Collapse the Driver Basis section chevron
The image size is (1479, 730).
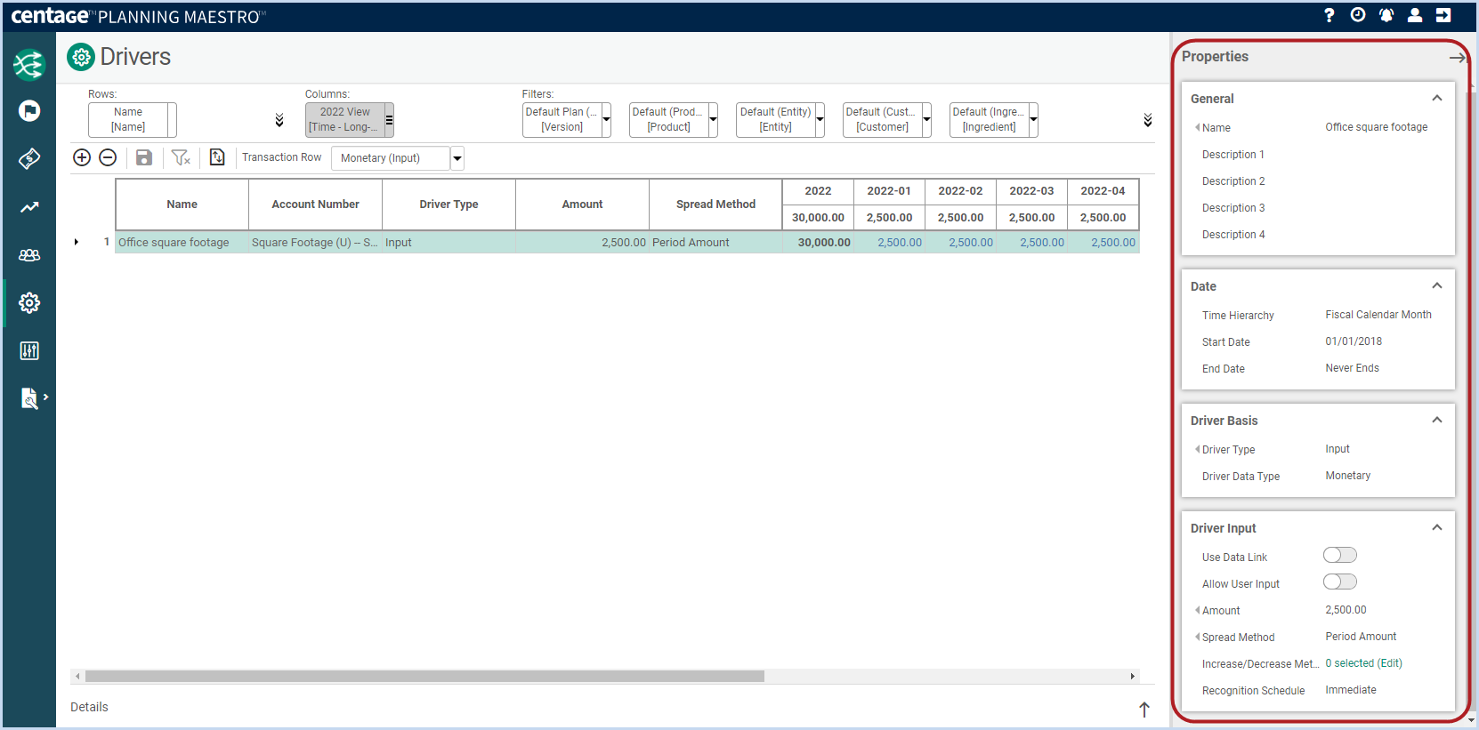[1436, 421]
